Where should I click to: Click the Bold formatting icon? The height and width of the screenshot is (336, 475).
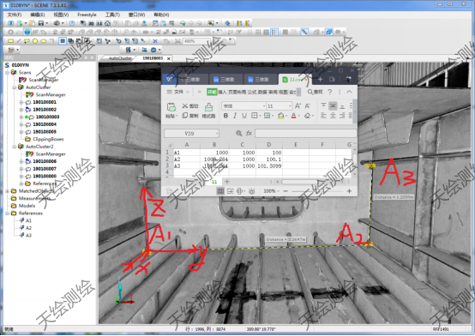pyautogui.click(x=225, y=116)
